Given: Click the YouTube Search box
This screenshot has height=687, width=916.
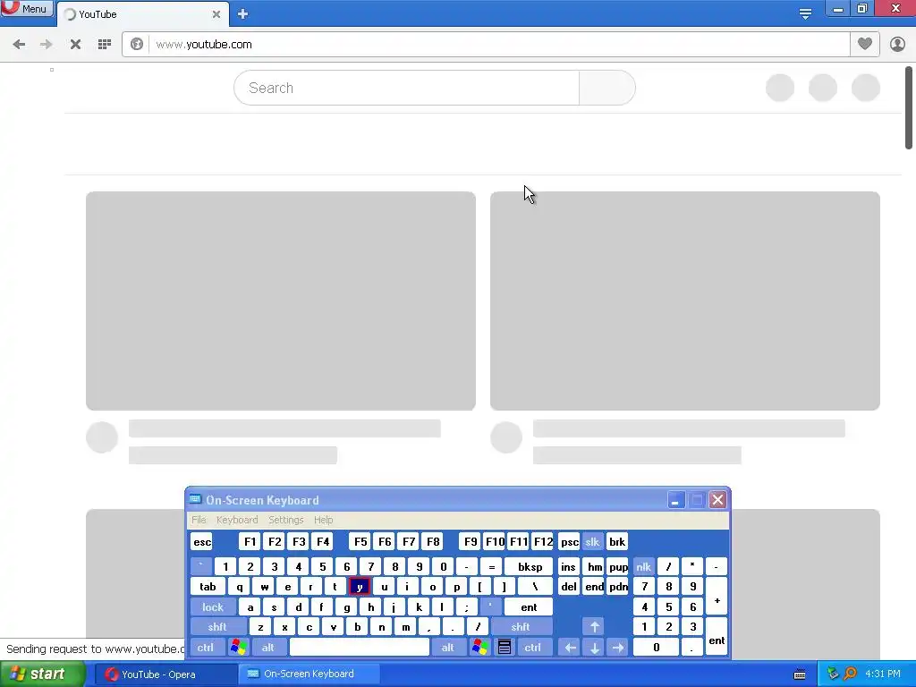Looking at the screenshot, I should 407,88.
